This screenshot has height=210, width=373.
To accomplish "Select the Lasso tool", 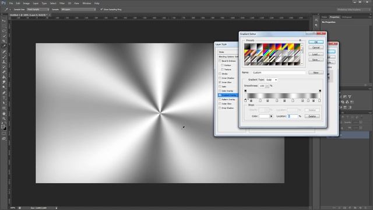I will tap(4, 31).
